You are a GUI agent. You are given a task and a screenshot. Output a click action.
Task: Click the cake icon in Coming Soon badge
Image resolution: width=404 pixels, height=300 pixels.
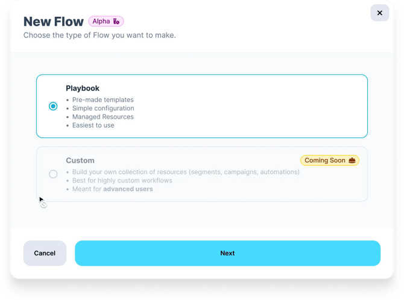pos(352,160)
